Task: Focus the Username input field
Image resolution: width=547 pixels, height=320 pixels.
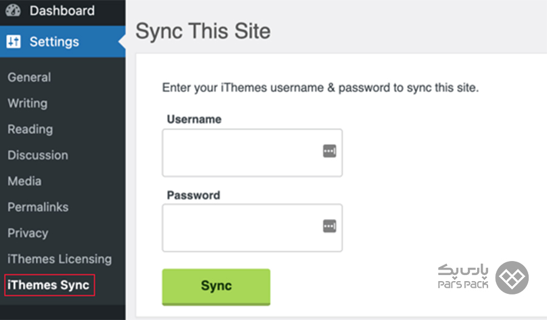Action: pos(252,153)
